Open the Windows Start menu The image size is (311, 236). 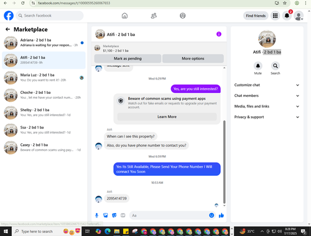tap(6, 231)
